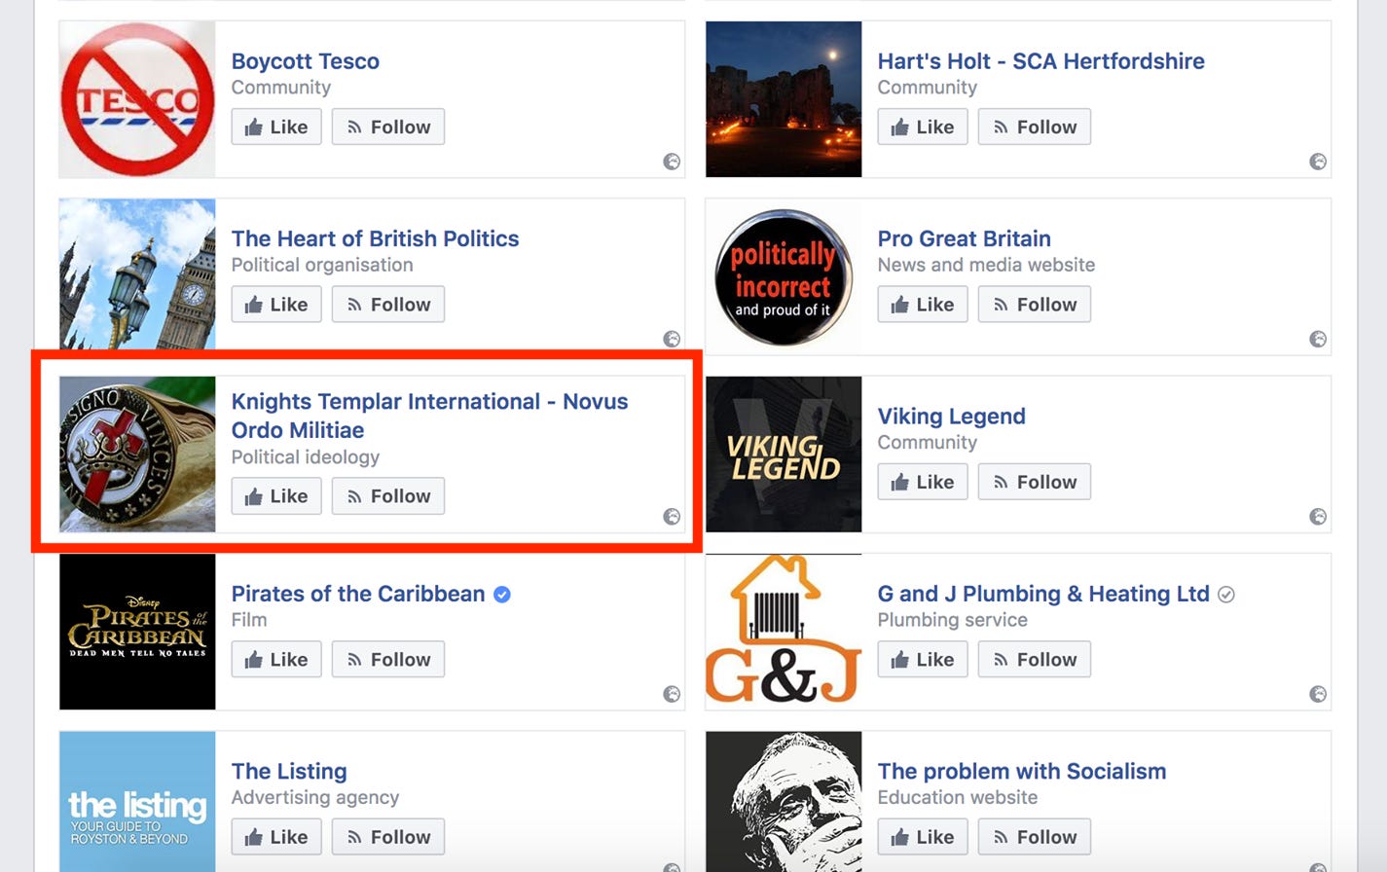Like the Boycott Tesco page
Screen dimensions: 1387x872
(276, 127)
